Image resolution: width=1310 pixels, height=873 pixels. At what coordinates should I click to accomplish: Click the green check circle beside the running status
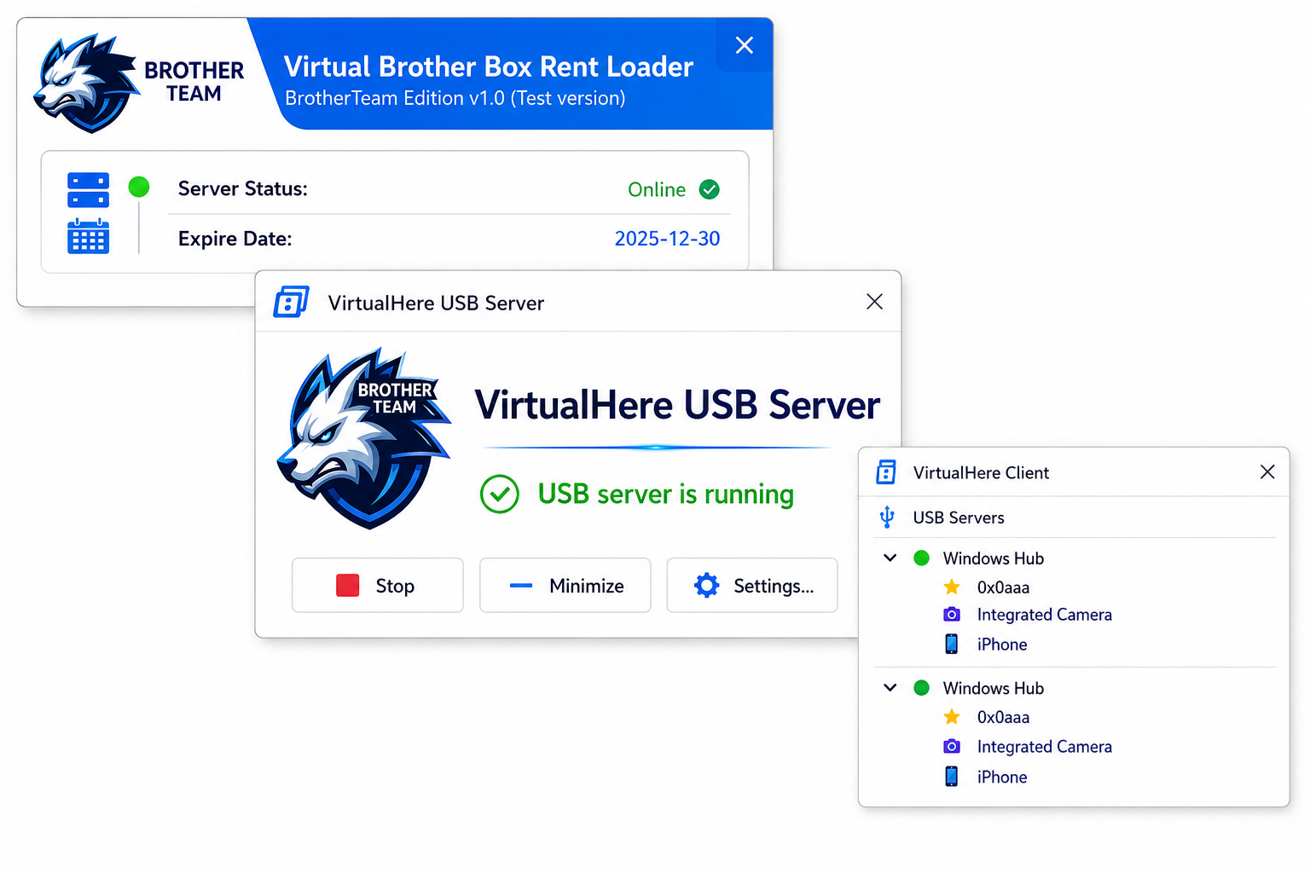point(500,494)
